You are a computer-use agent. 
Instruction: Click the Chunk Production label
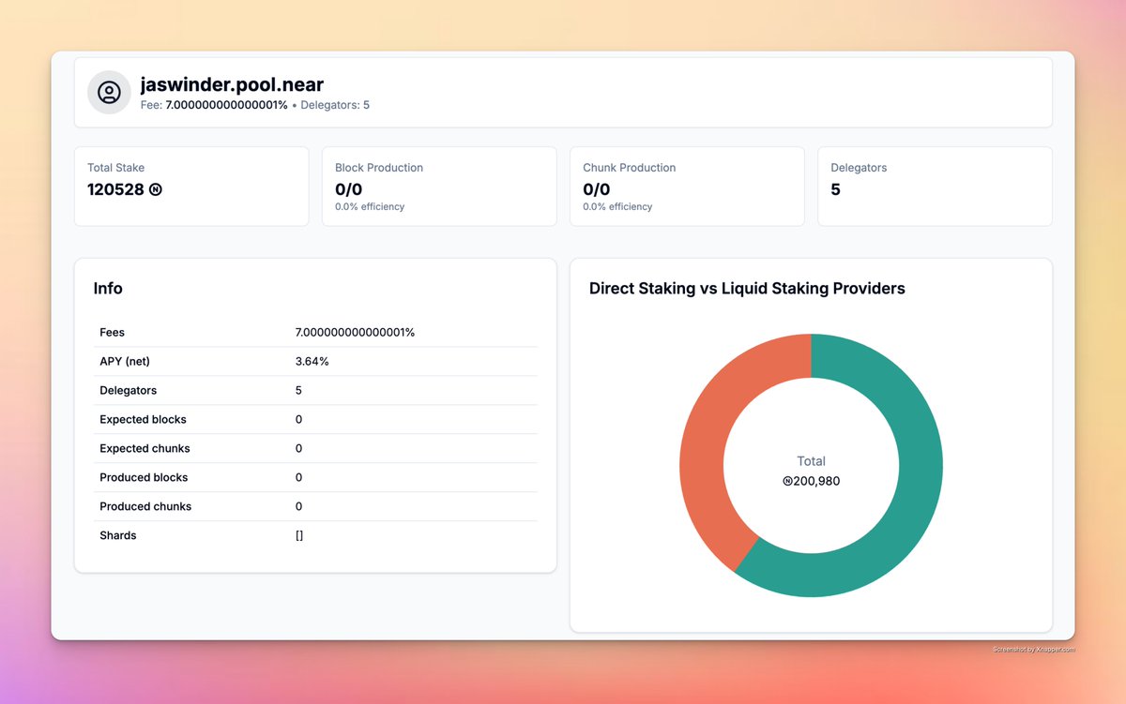click(629, 168)
